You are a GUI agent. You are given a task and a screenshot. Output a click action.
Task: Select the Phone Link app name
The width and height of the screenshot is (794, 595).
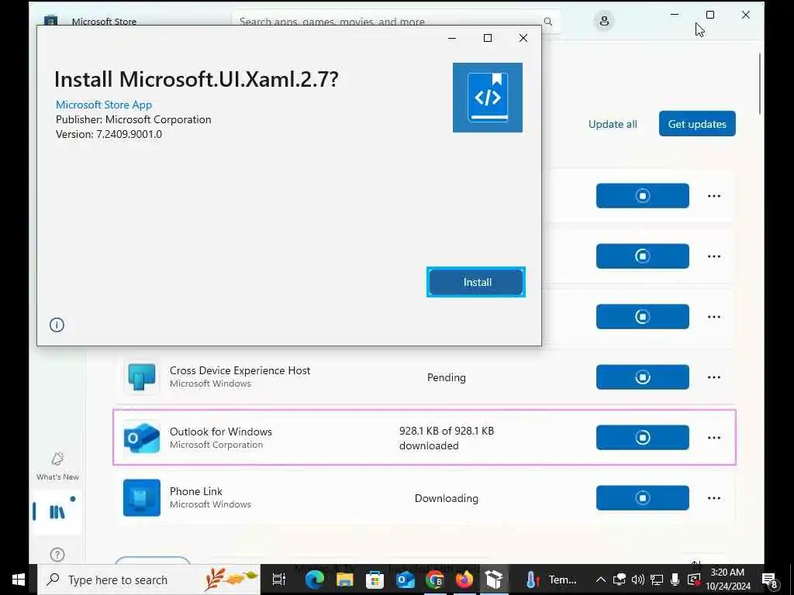(196, 491)
